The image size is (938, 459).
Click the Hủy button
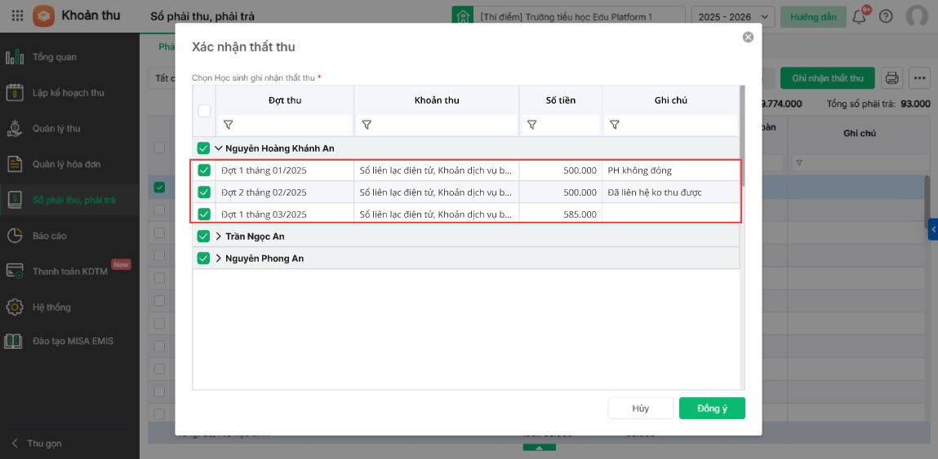pos(640,408)
